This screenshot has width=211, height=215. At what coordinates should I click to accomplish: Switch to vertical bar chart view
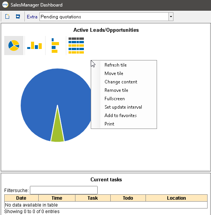click(x=34, y=46)
